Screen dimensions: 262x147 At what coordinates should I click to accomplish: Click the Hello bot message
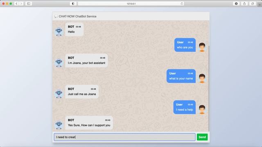[75, 29]
